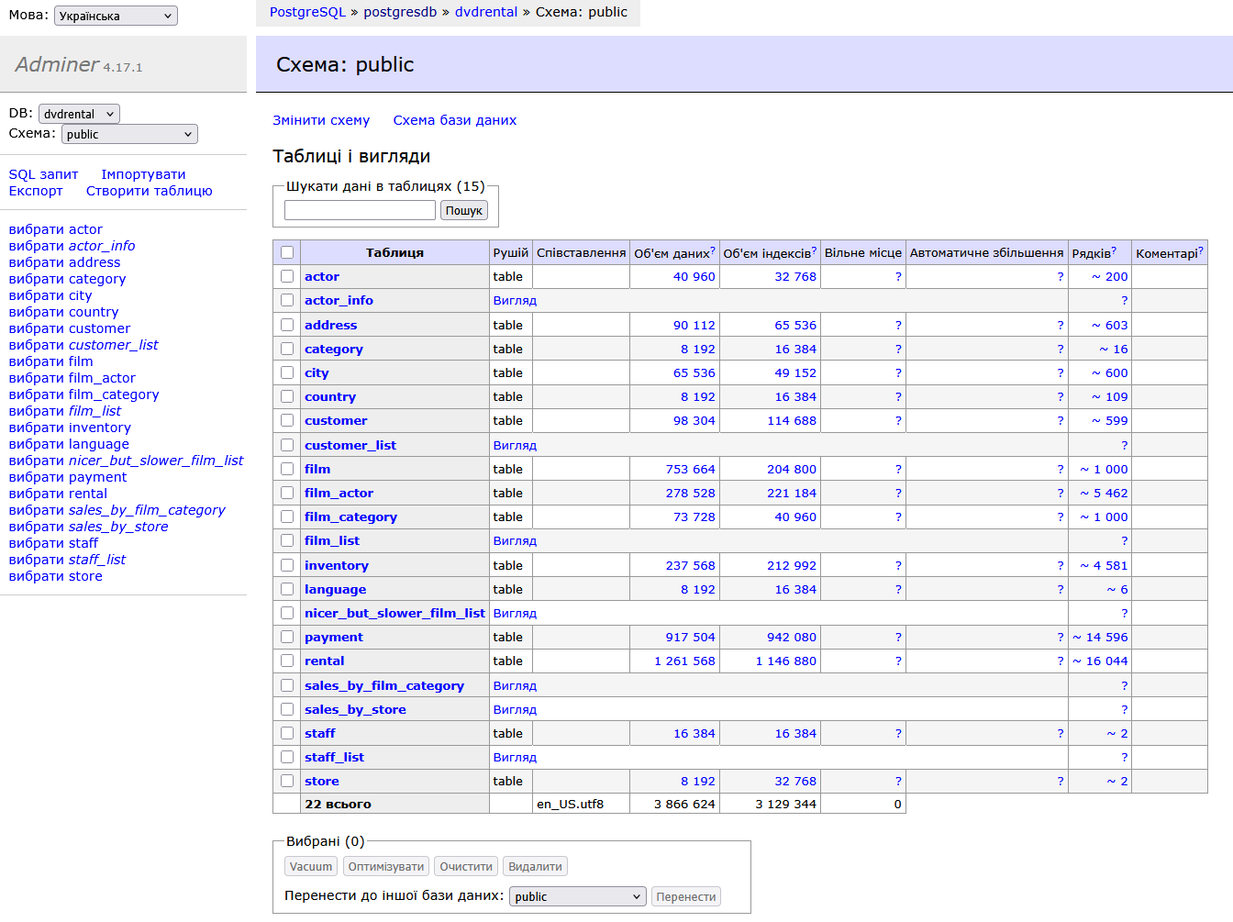This screenshot has width=1233, height=922.
Task: Open the Створити таблицю link
Action: (149, 191)
